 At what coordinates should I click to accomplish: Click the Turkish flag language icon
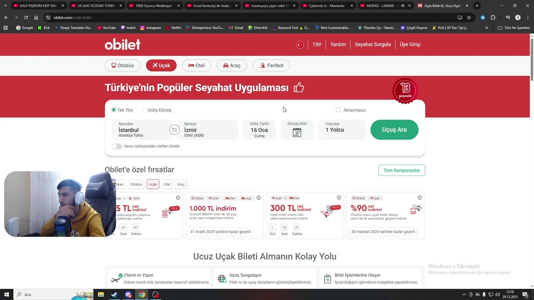[x=300, y=45]
